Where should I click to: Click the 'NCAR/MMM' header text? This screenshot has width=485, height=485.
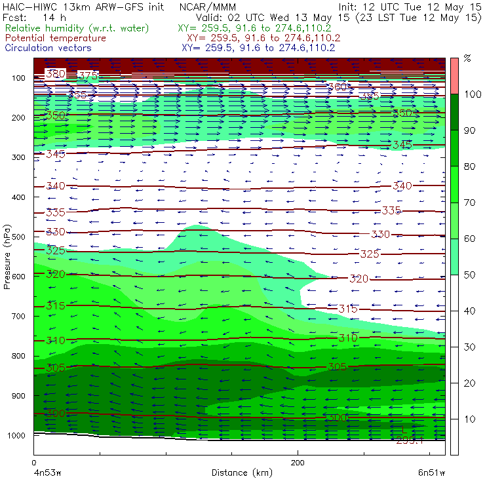pyautogui.click(x=208, y=7)
